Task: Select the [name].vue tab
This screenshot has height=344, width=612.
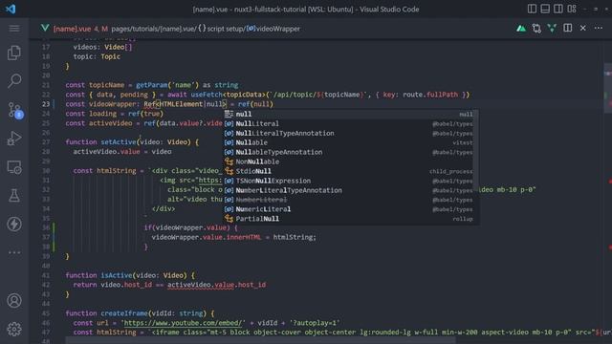Action: pyautogui.click(x=72, y=29)
